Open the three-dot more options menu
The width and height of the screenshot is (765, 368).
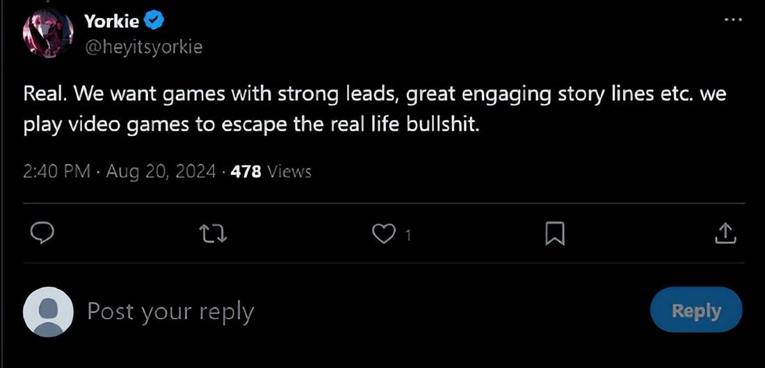[733, 20]
